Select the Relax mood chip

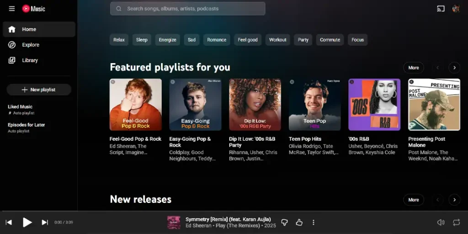[x=119, y=40]
